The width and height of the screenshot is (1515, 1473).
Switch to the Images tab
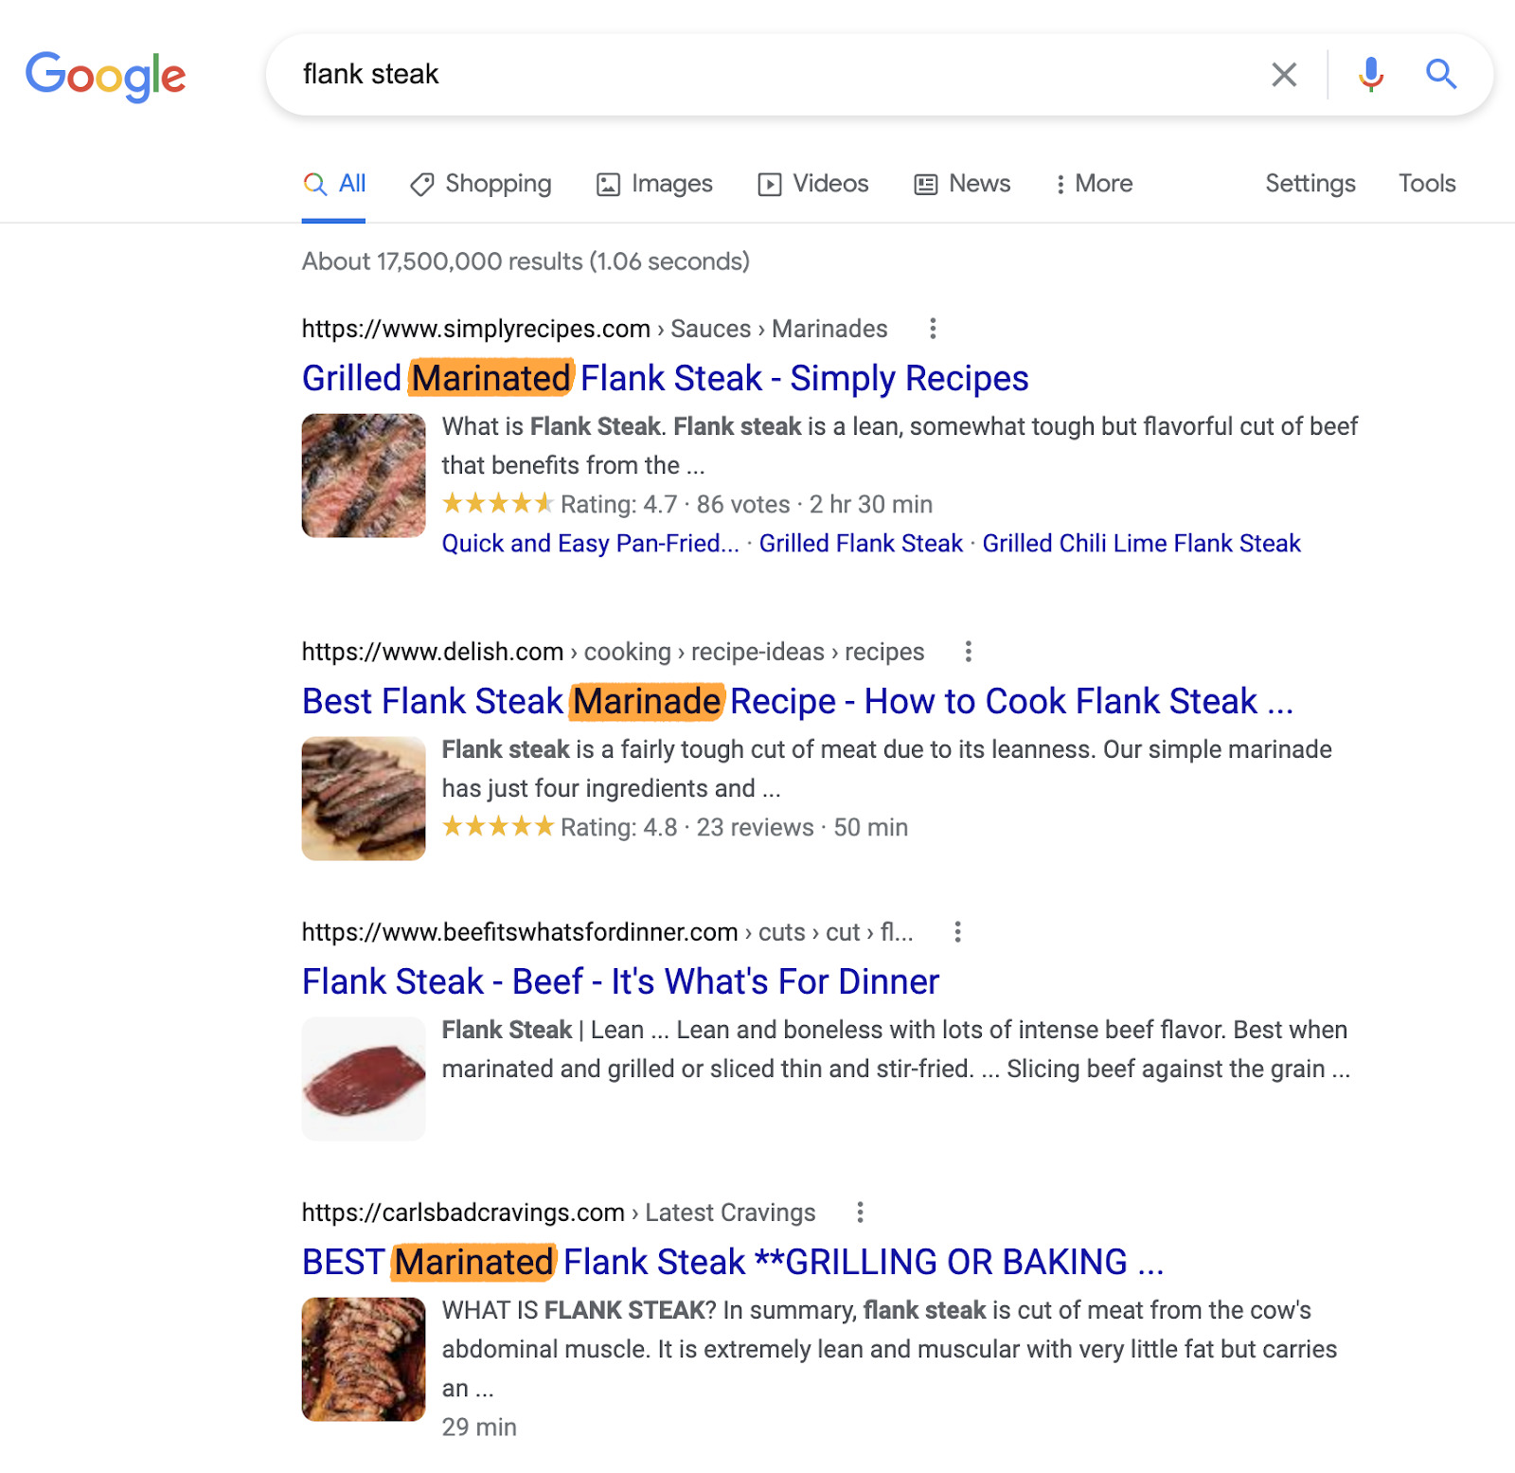click(654, 184)
